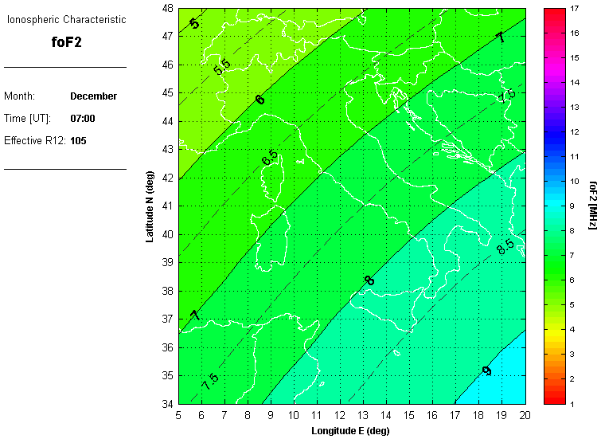This screenshot has width=601, height=439.
Task: Click the Latitude N (deg) axis label
Action: pyautogui.click(x=150, y=206)
